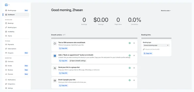
Task: Click the Settings gear icon
Action: coord(6,88)
